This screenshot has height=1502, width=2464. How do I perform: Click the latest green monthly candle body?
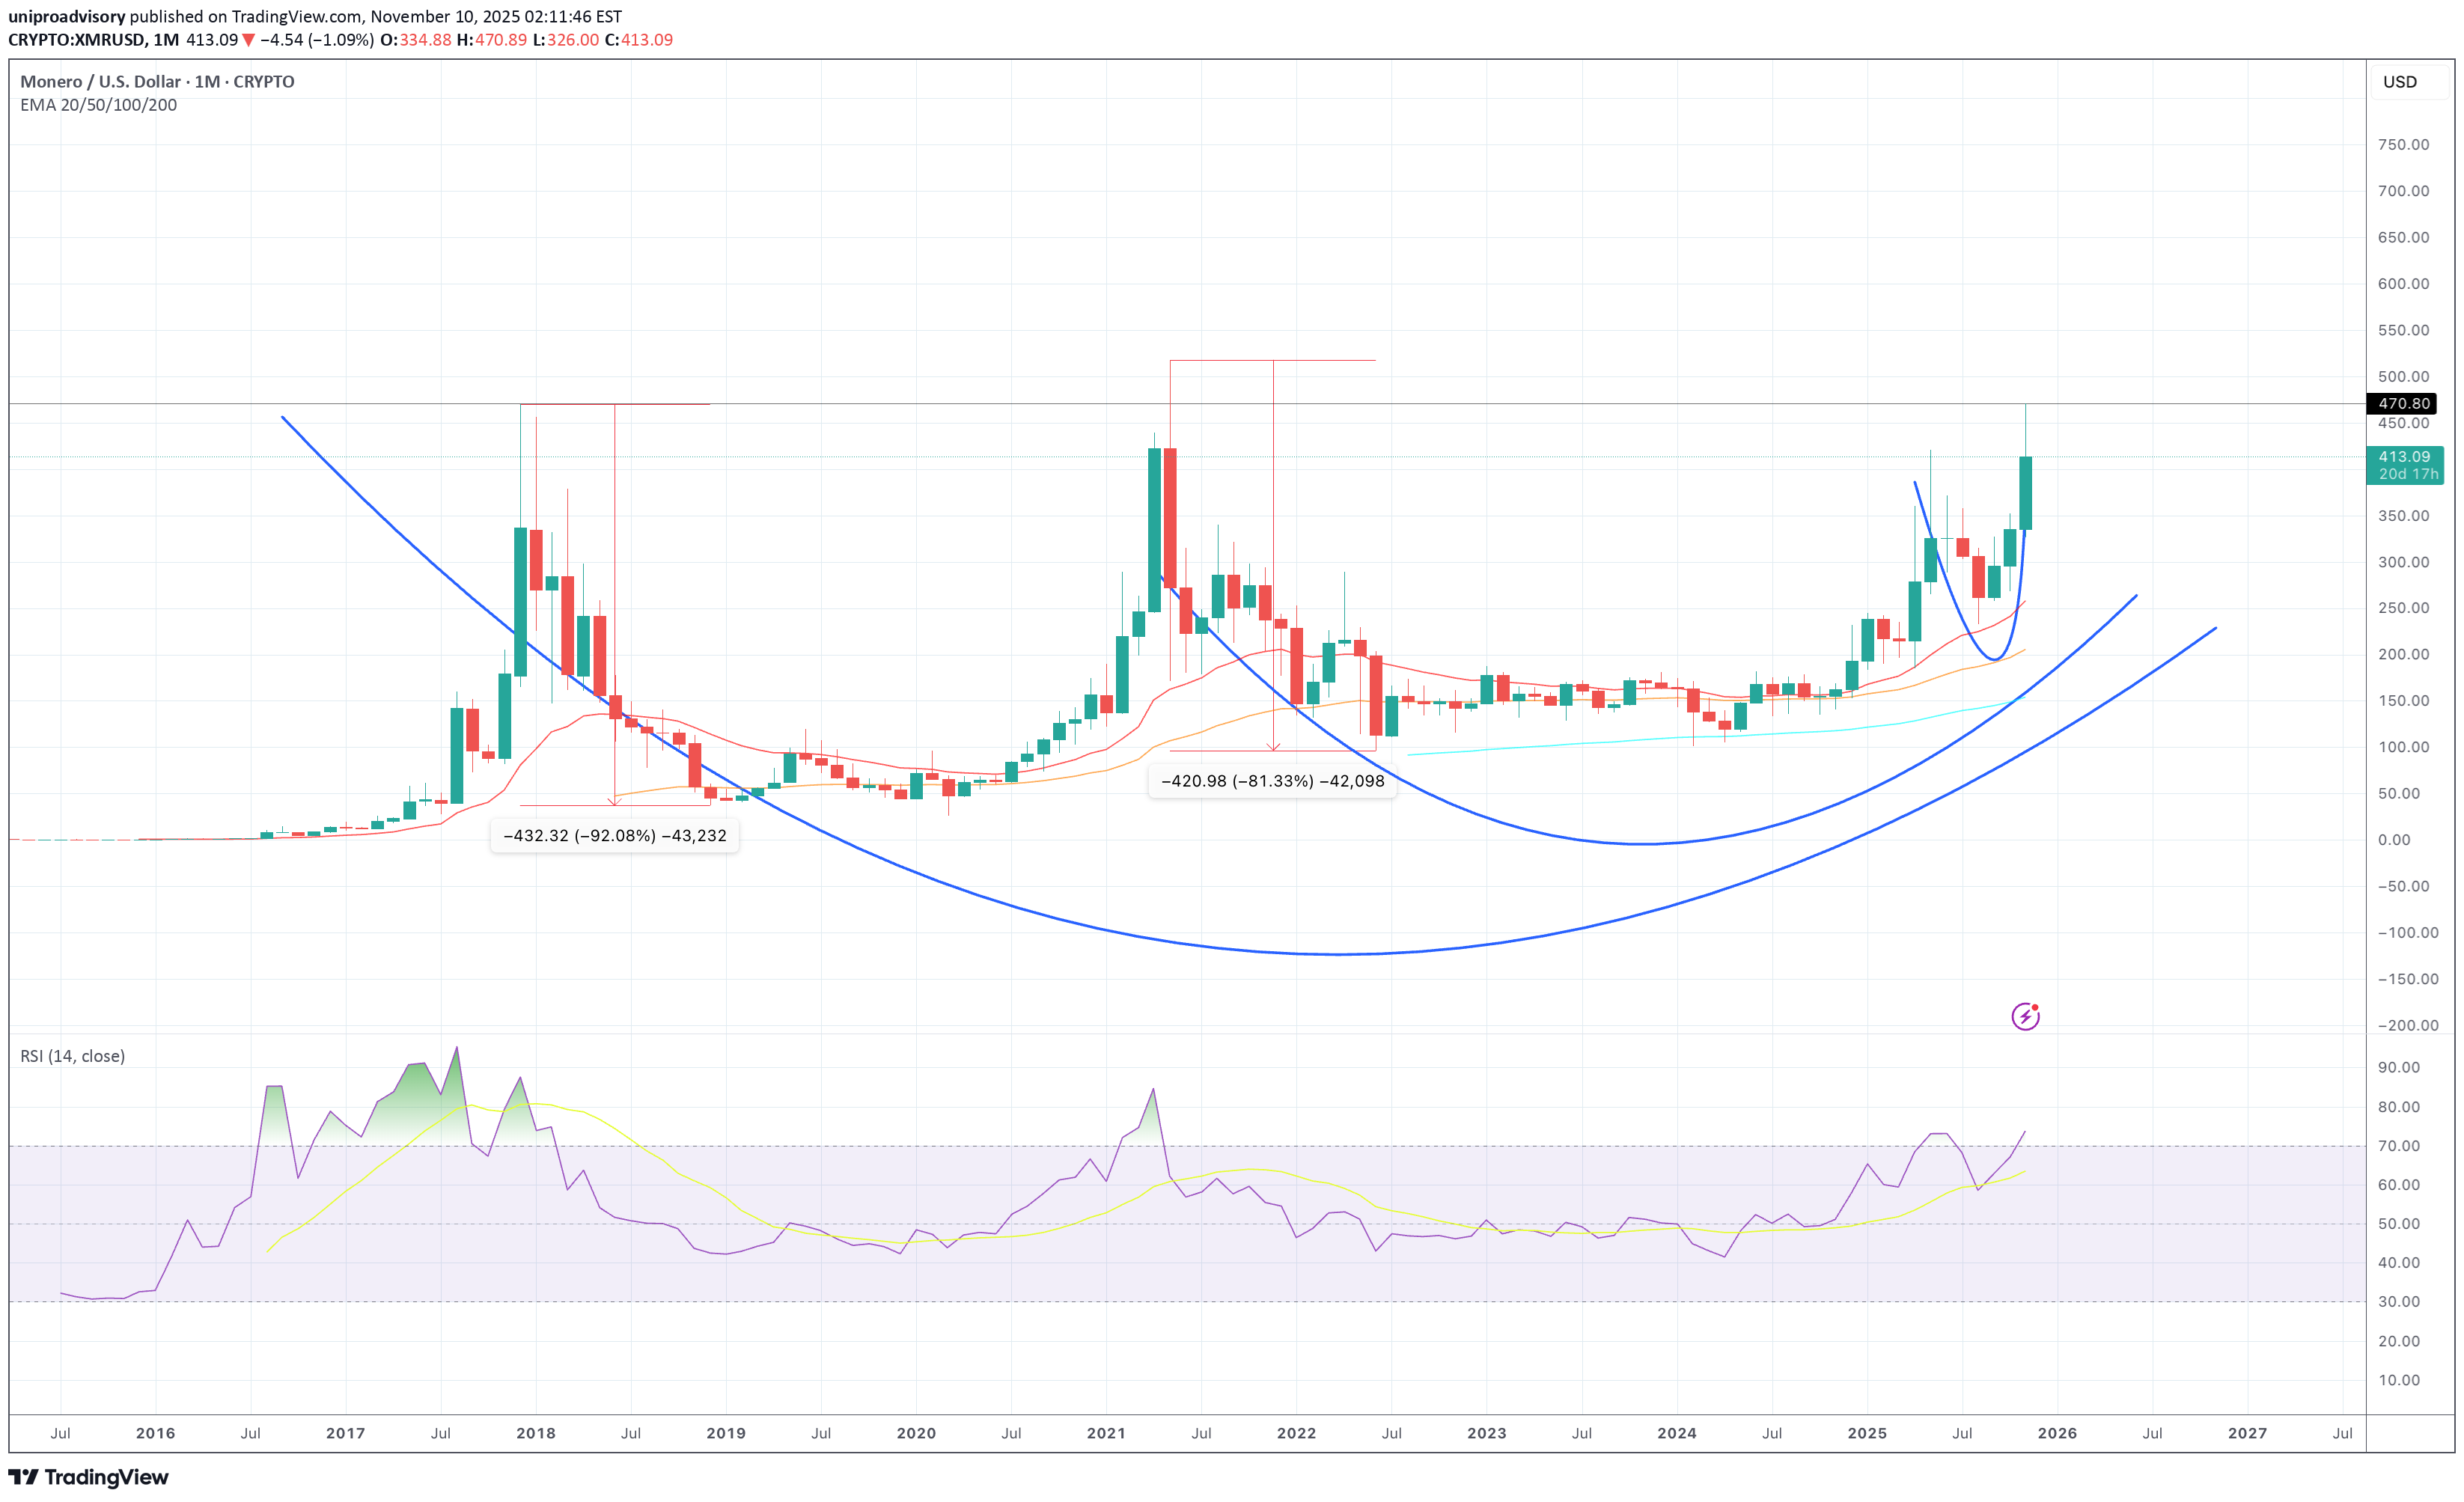pos(2025,493)
